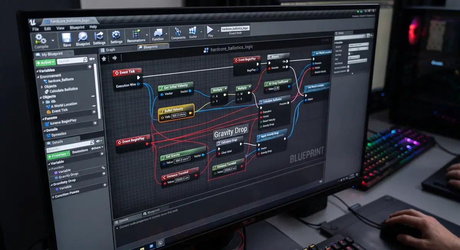Click the Branch node header
Screen dimensions: 460x250
(x=278, y=57)
